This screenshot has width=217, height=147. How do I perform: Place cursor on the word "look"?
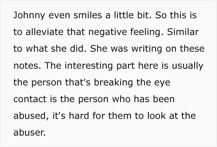[156, 115]
